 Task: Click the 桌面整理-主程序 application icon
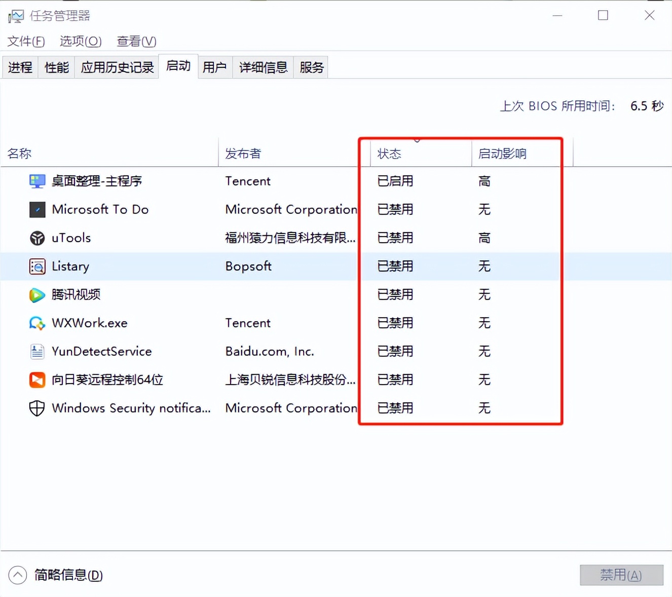click(x=37, y=181)
